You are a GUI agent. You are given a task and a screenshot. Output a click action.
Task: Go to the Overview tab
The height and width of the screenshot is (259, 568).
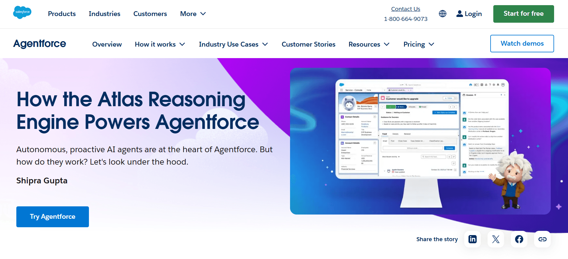click(107, 44)
